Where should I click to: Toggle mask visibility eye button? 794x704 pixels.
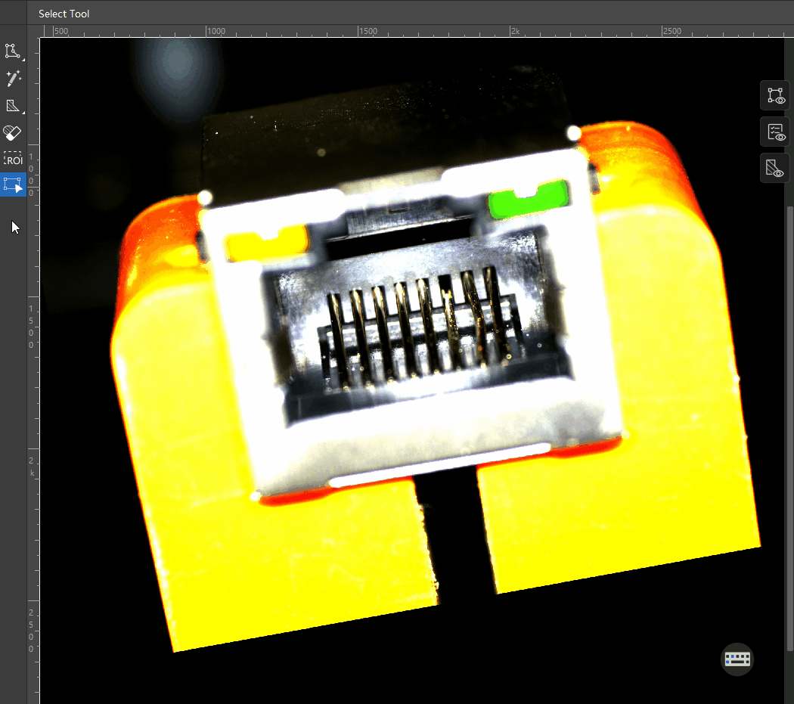(x=775, y=168)
